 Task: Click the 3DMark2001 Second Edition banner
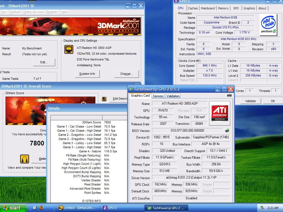[70, 26]
